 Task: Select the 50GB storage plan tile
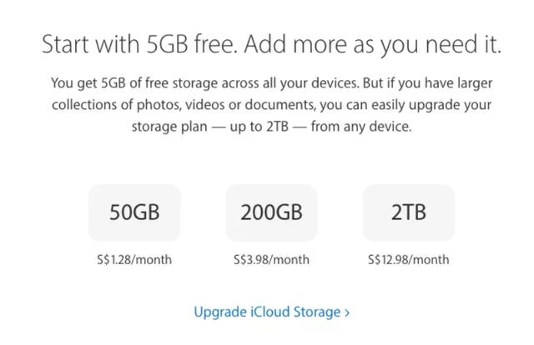pos(134,212)
